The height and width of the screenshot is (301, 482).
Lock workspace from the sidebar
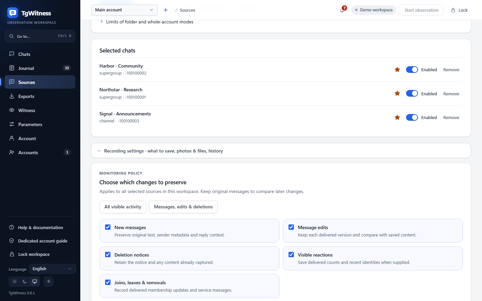tap(40, 254)
